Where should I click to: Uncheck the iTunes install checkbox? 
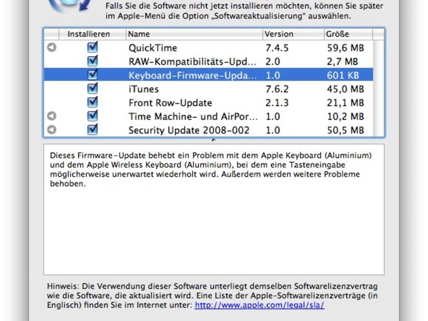click(92, 89)
